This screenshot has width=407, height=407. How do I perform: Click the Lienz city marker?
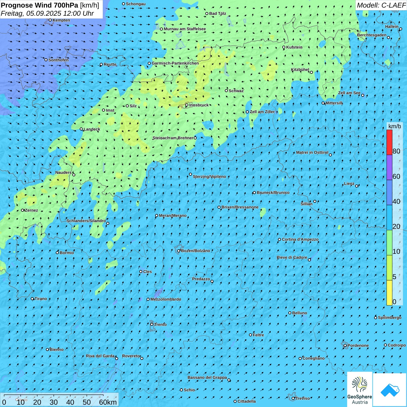coord(357,186)
